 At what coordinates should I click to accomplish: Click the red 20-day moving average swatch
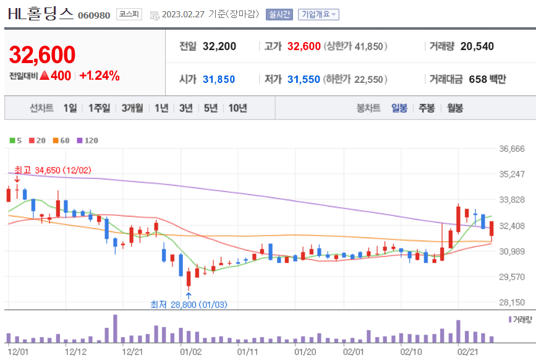pyautogui.click(x=32, y=140)
